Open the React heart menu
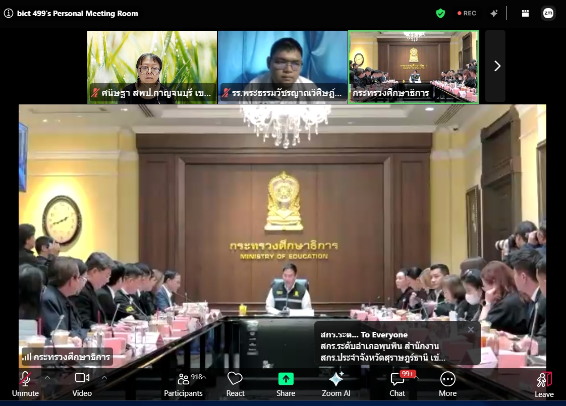The image size is (566, 406). (235, 385)
